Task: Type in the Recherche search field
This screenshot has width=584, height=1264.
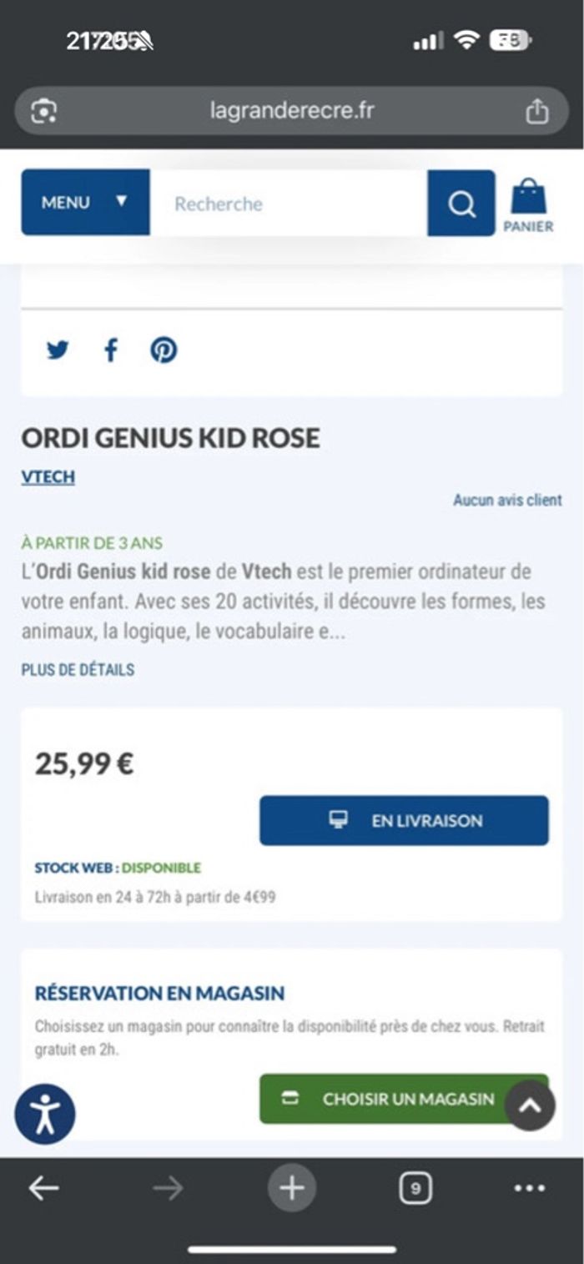Action: point(288,204)
